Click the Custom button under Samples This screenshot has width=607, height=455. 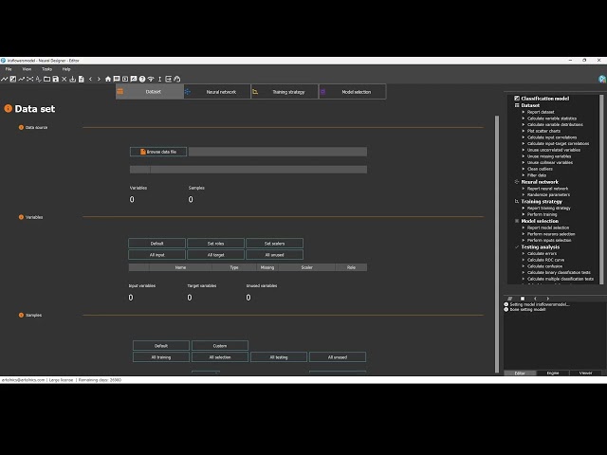tap(220, 345)
